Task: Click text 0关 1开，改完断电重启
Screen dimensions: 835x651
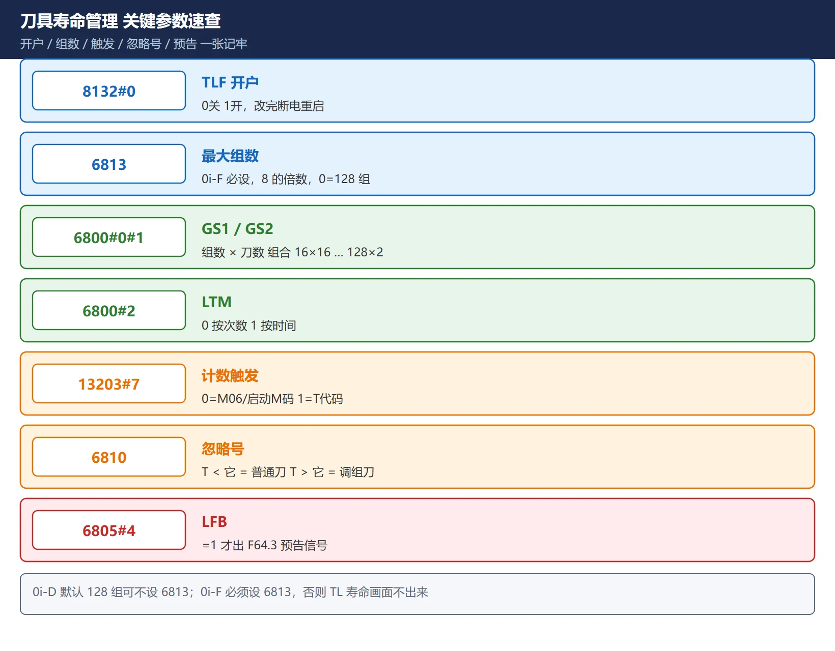Action: (x=263, y=106)
